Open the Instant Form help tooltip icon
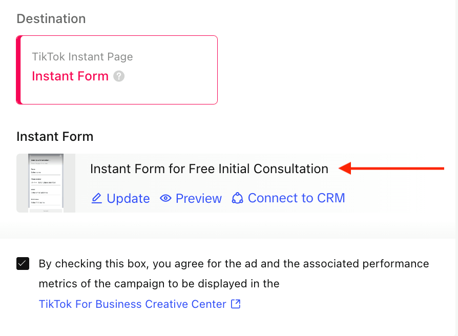Screen dimensions: 458x336 pyautogui.click(x=119, y=76)
